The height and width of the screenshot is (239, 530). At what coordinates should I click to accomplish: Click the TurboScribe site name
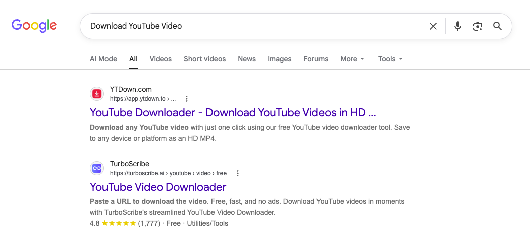coord(130,164)
